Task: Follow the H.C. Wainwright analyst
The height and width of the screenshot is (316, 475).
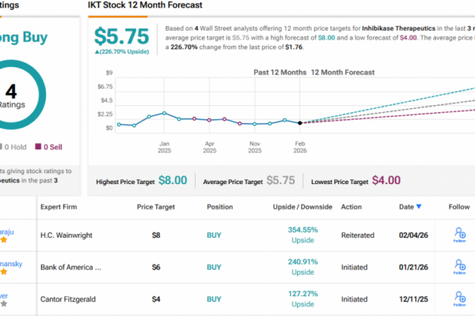Action: (460, 234)
